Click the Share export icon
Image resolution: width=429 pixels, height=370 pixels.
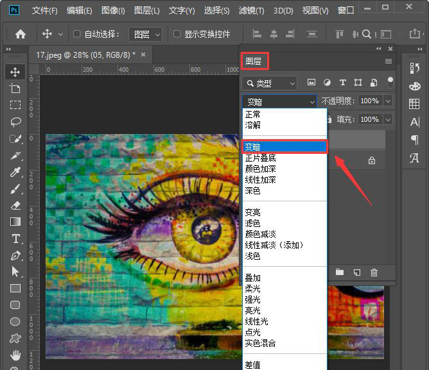point(415,33)
